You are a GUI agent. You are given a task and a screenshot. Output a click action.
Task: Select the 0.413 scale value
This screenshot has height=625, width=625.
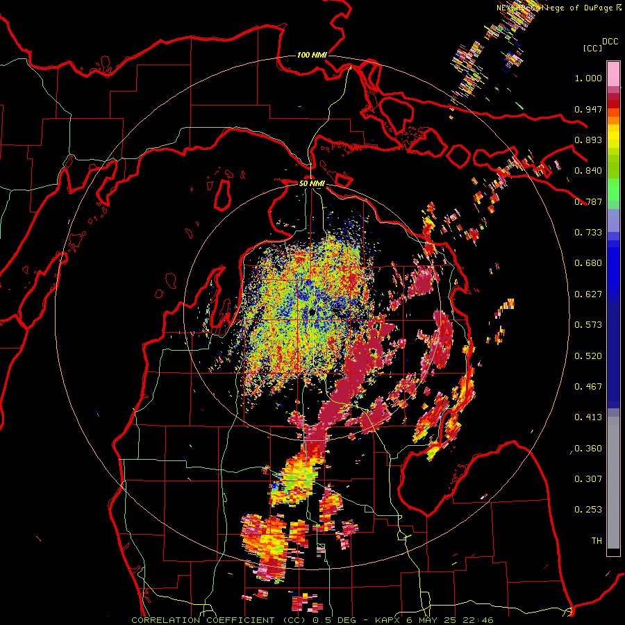(588, 417)
